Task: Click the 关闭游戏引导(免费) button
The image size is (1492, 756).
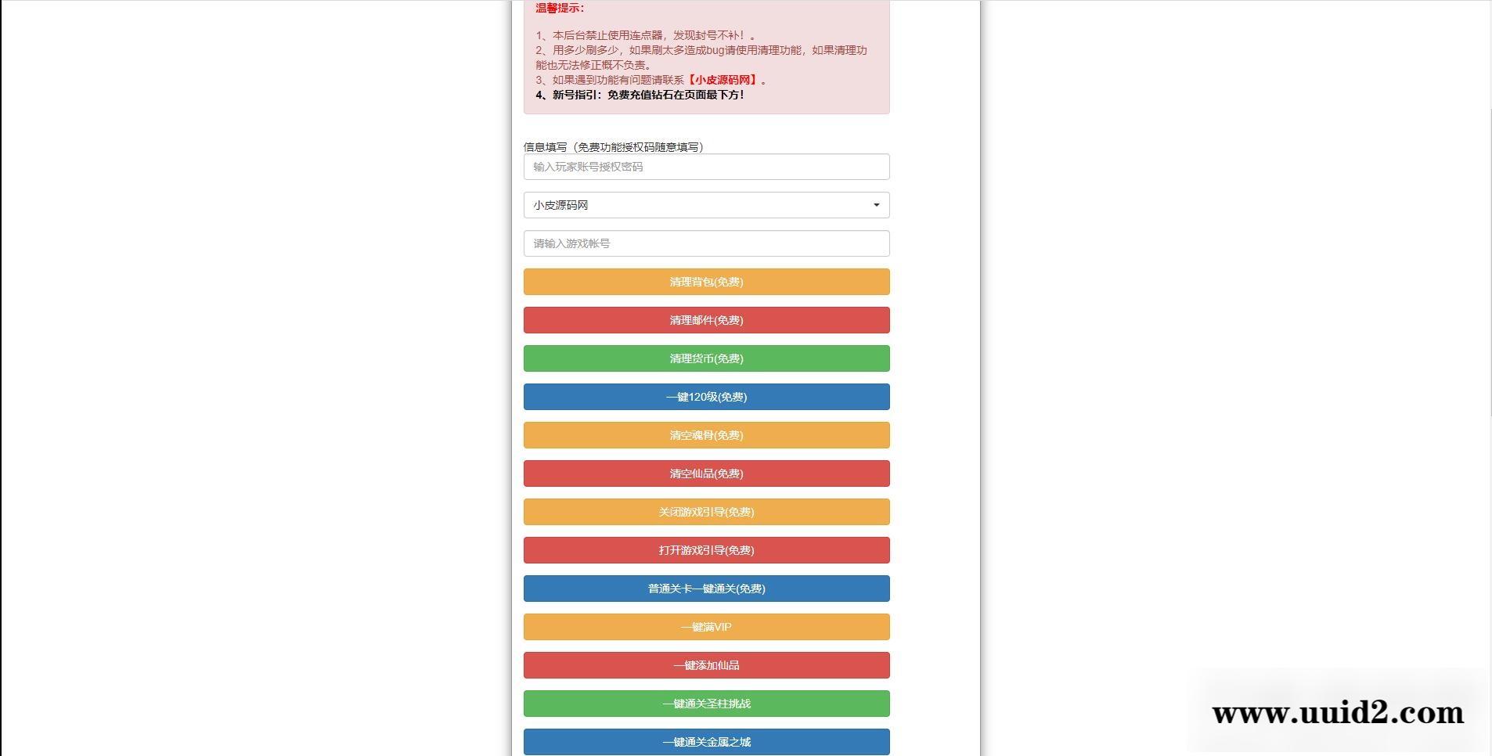Action: click(x=706, y=512)
